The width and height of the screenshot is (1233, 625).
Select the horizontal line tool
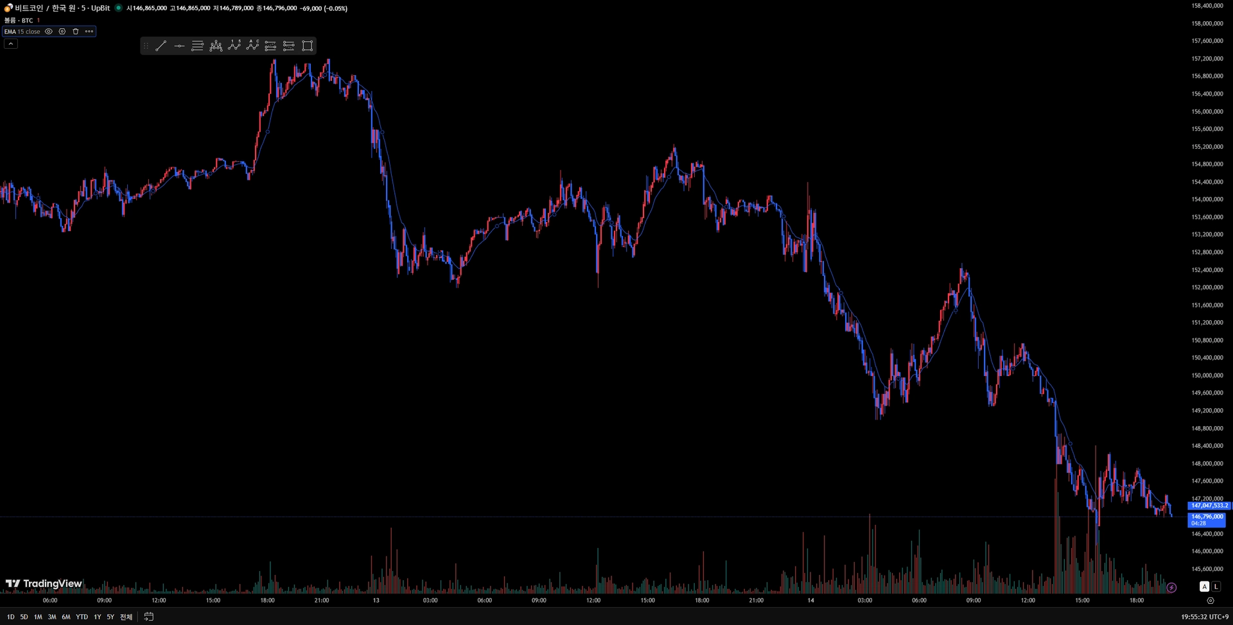(179, 46)
